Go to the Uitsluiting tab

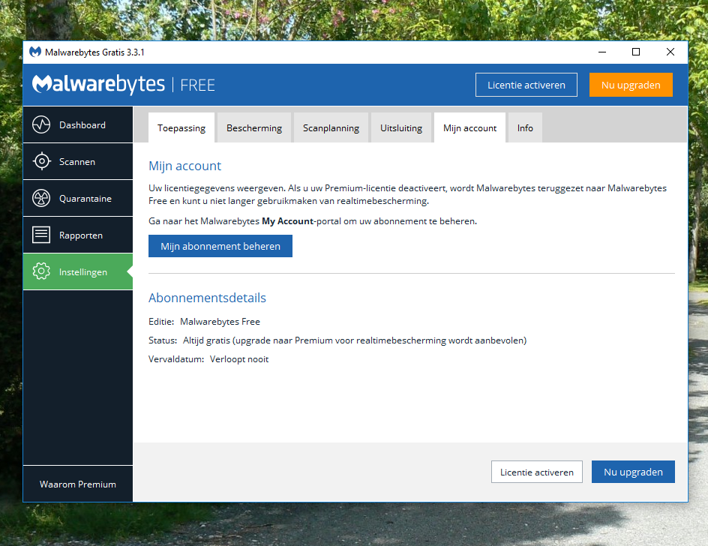[401, 127]
